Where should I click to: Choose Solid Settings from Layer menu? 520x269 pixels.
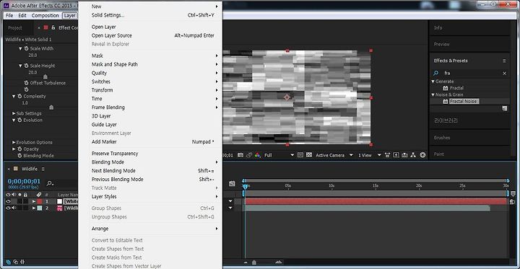pos(150,15)
